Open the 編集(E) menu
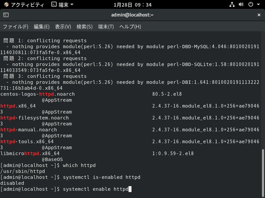The image size is (265, 198). 42,27
